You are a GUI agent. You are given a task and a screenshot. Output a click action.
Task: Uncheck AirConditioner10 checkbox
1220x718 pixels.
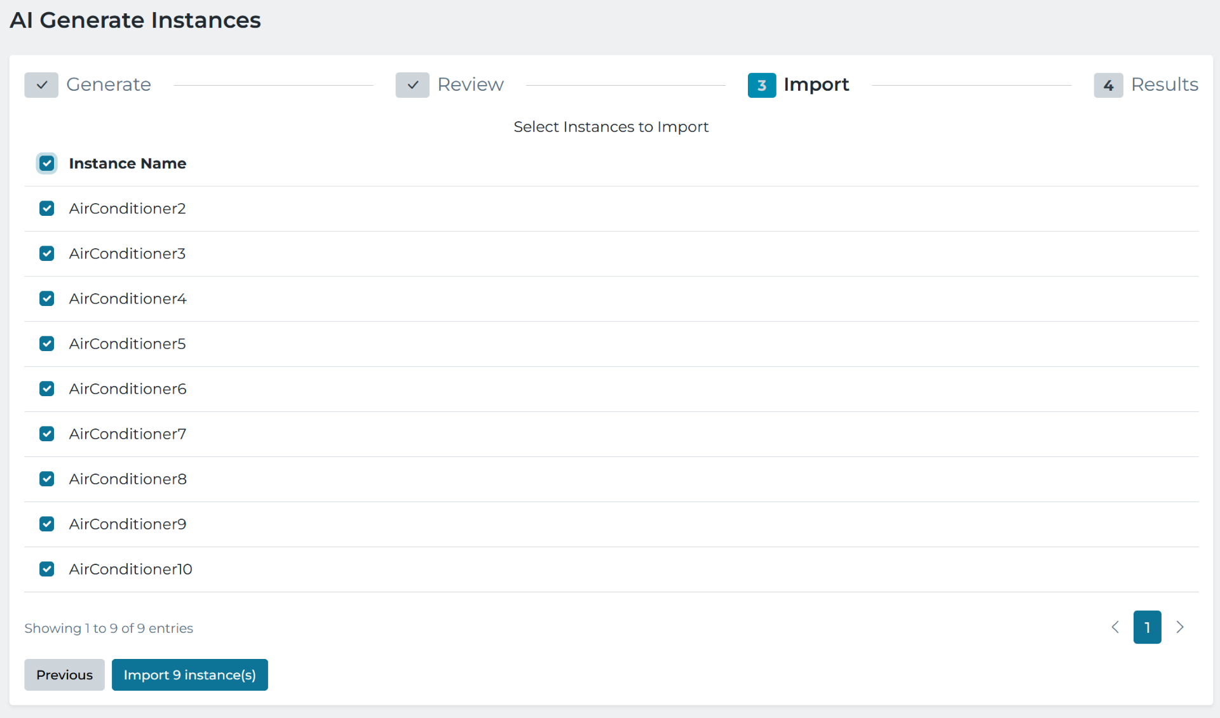pos(47,569)
